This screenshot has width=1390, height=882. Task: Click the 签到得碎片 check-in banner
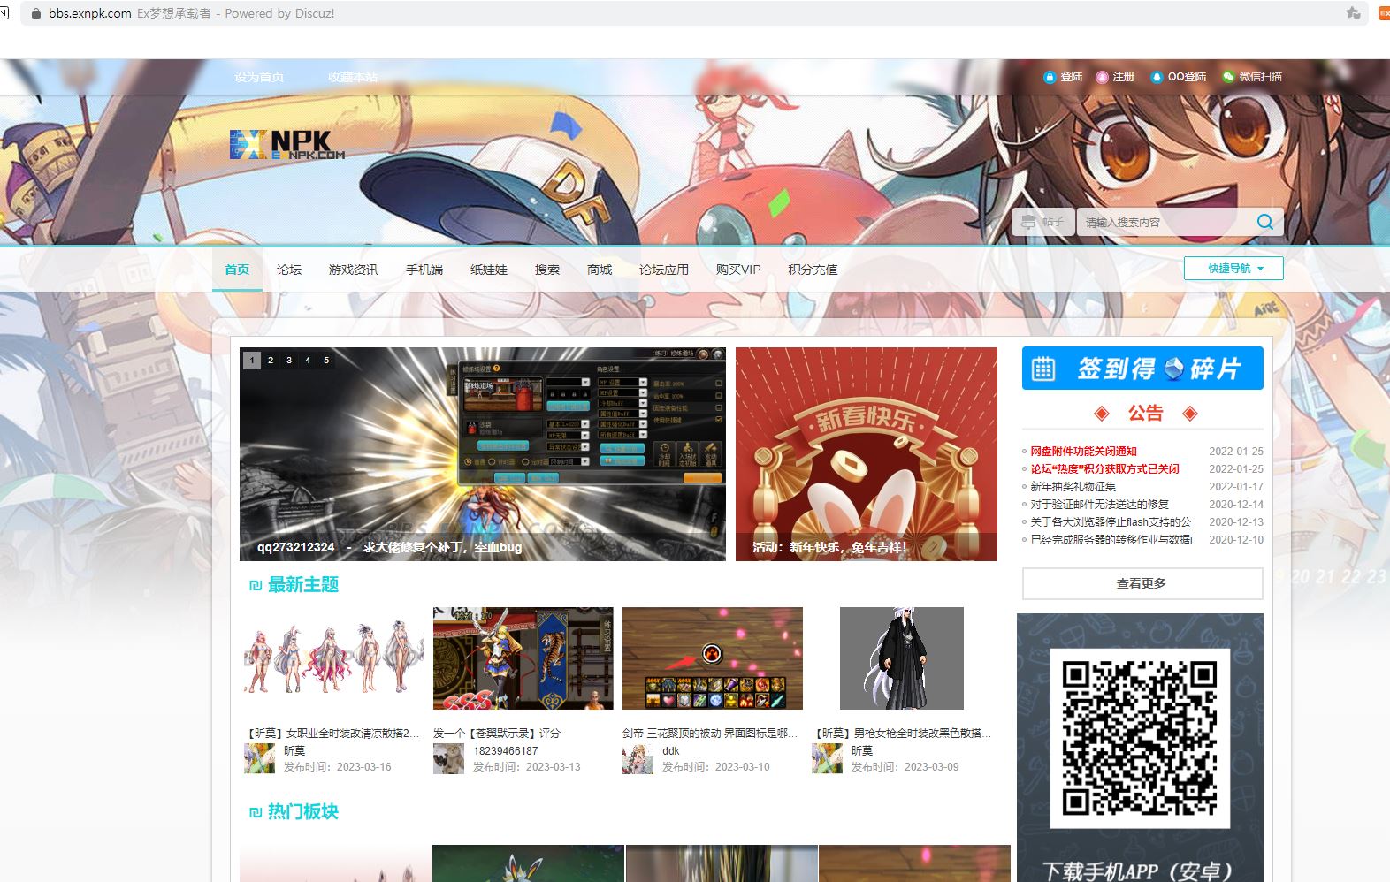1142,369
